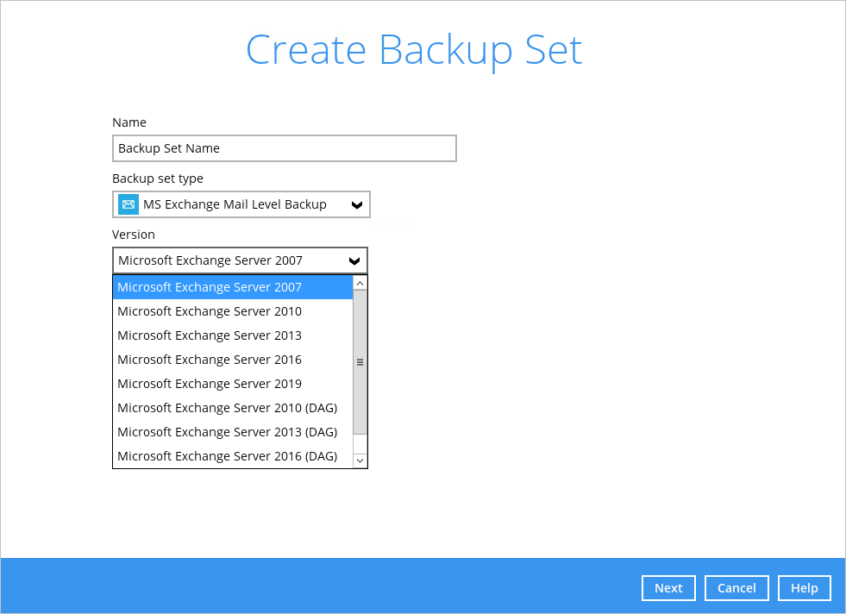846x614 pixels.
Task: Click the version list scroll up arrow
Action: point(360,283)
